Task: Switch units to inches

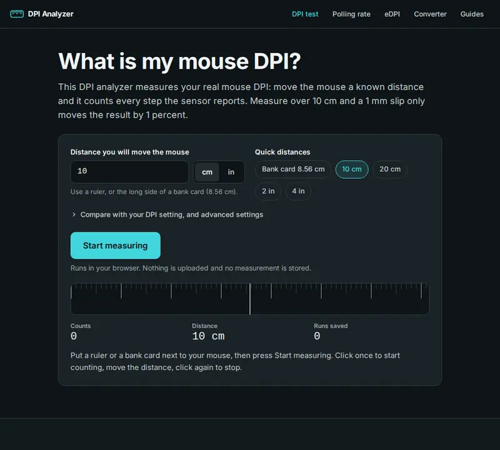Action: pyautogui.click(x=231, y=172)
